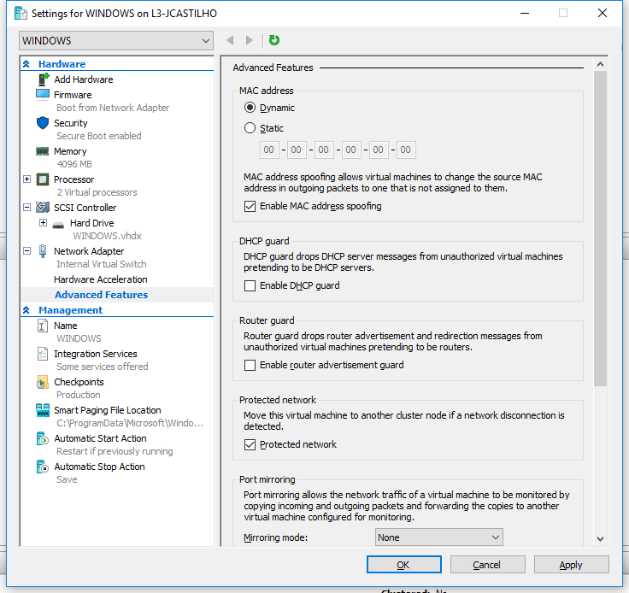Close the Settings window

[x=603, y=13]
